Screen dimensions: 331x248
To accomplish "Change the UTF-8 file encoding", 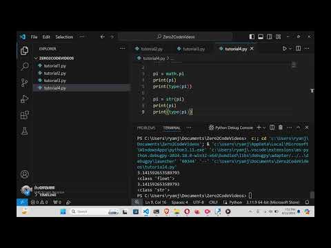I will click(199, 203).
